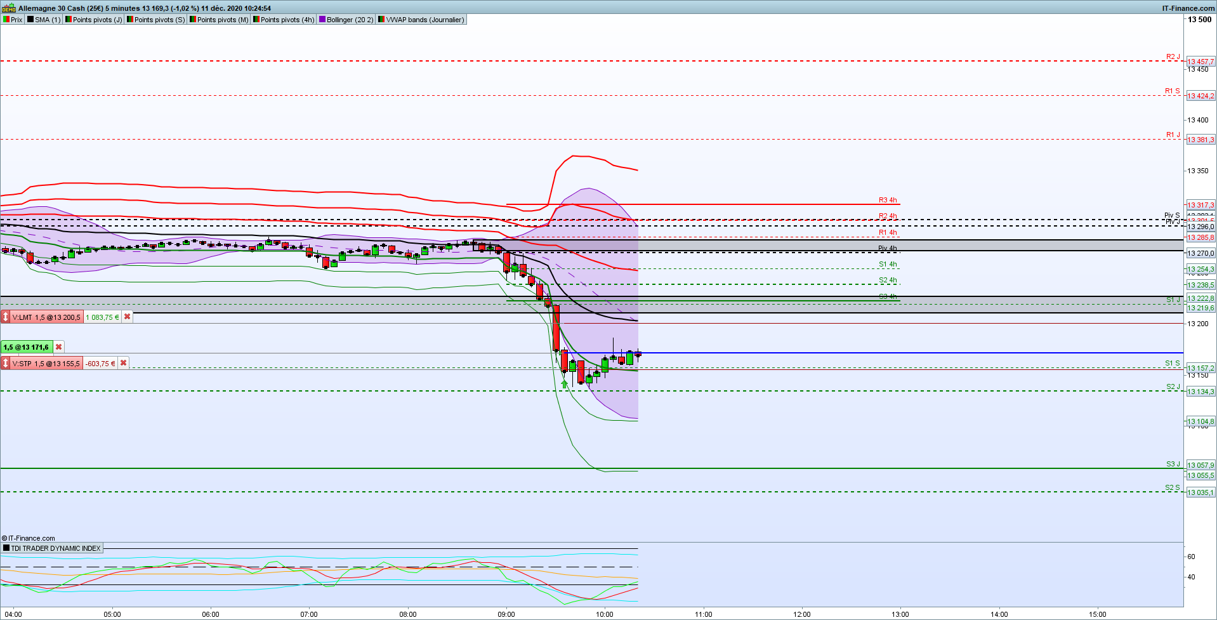The height and width of the screenshot is (620, 1217).
Task: Cancel the V:LMT limit order with red X
Action: (127, 317)
